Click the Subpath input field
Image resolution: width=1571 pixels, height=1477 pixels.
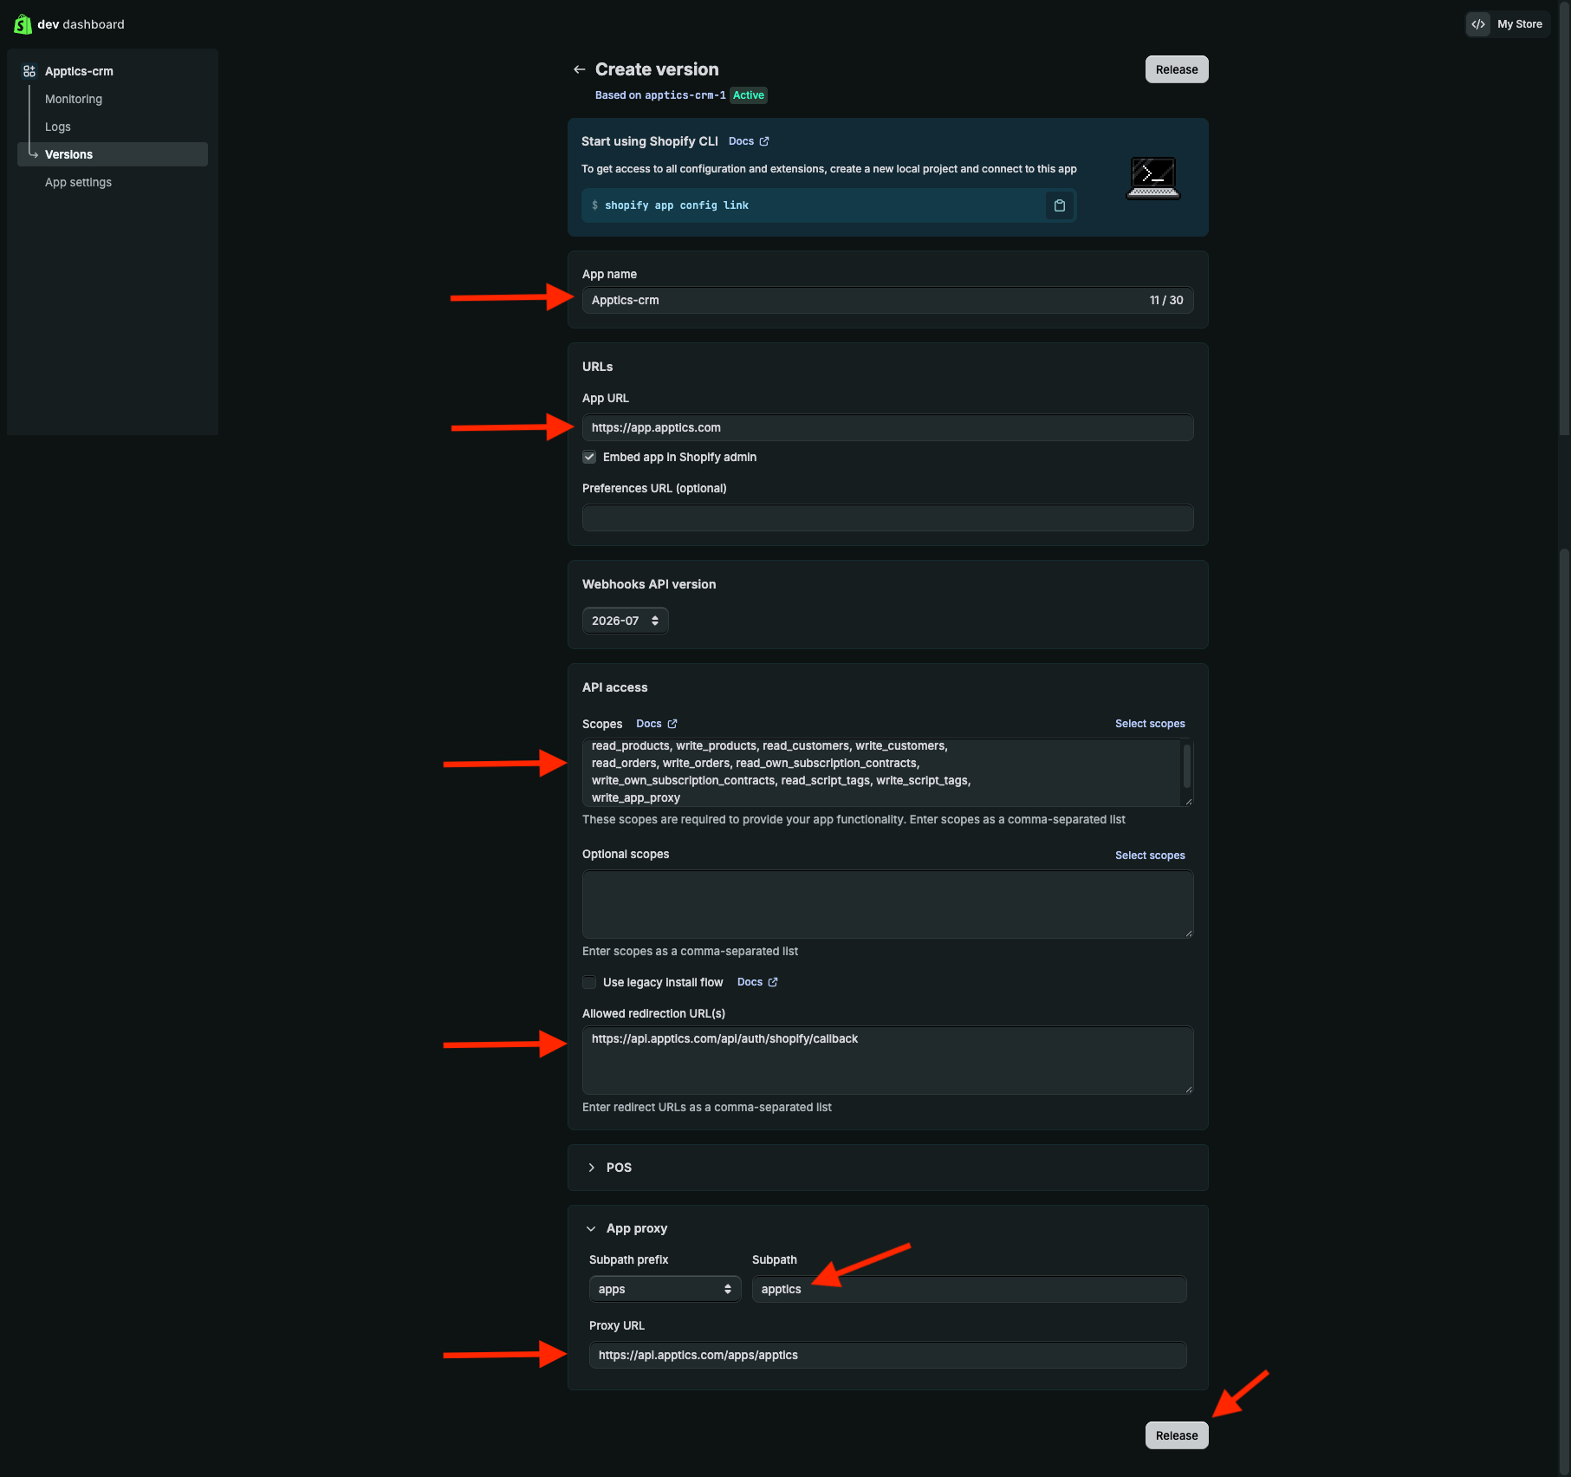970,1289
